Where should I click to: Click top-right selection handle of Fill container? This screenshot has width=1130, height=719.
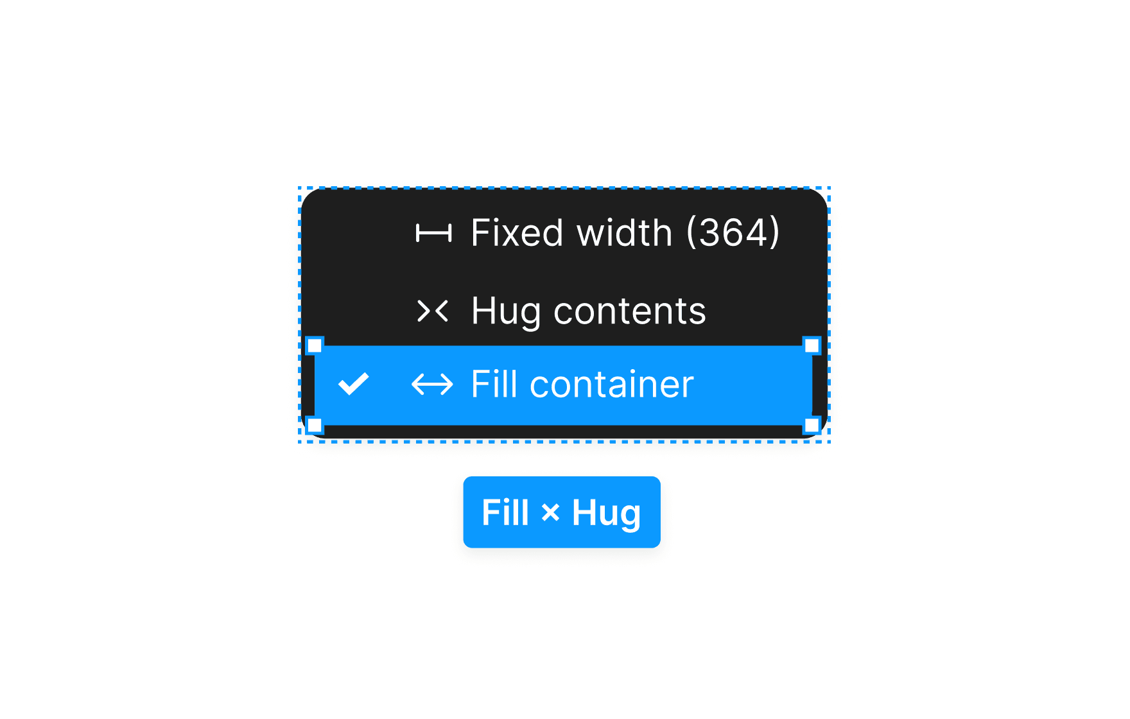click(812, 346)
